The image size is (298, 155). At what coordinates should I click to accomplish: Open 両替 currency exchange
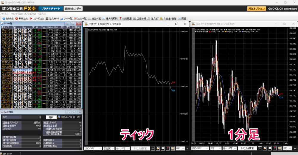pos(182,19)
